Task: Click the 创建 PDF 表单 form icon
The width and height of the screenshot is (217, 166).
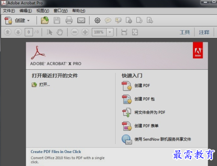Action: [127, 126]
